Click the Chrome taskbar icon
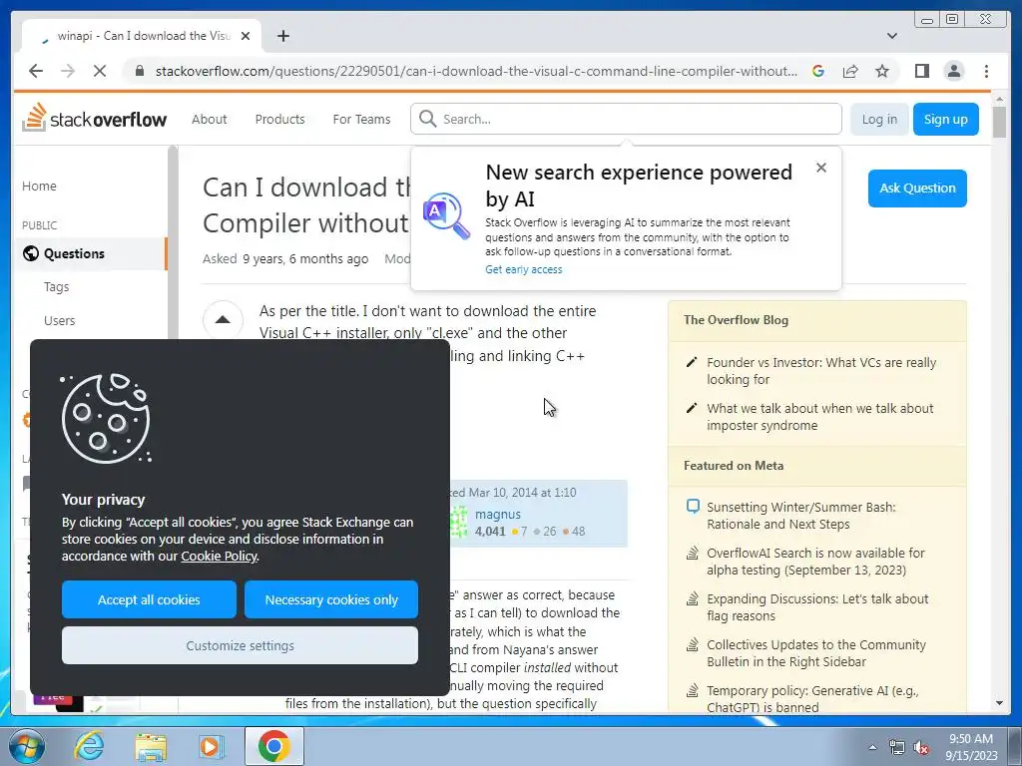 click(273, 746)
